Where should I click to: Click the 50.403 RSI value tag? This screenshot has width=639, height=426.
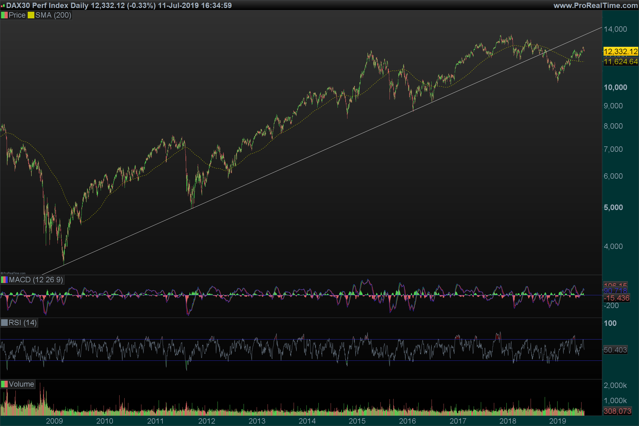click(615, 350)
